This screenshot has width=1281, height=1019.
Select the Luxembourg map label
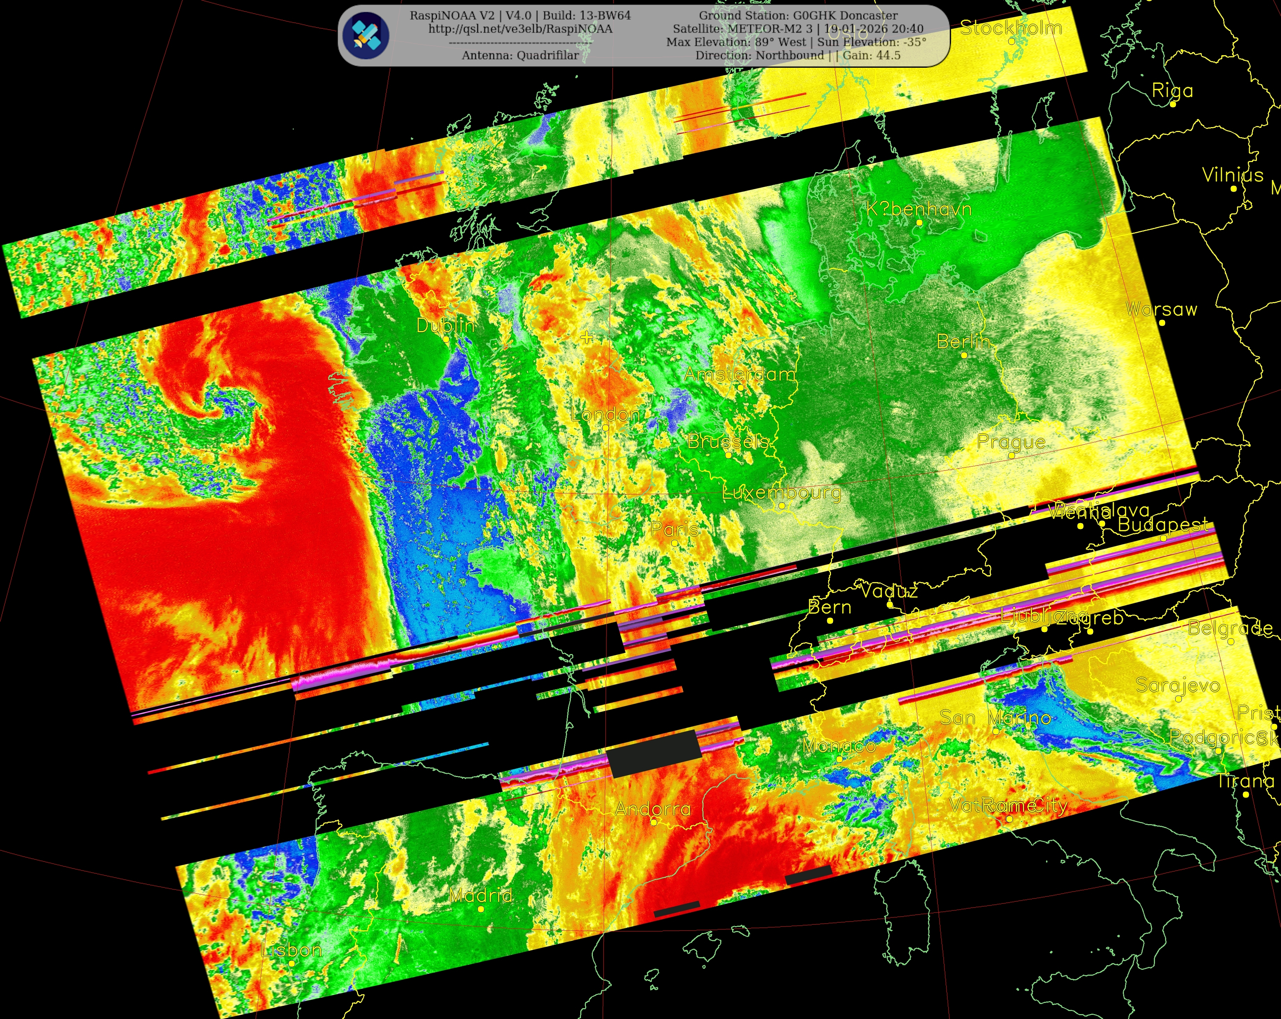click(x=781, y=493)
